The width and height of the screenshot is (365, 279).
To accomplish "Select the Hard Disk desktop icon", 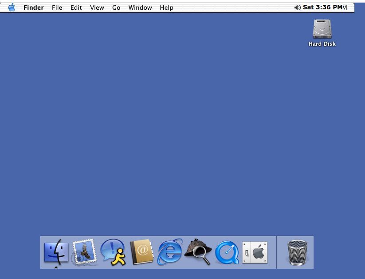I will pyautogui.click(x=322, y=29).
